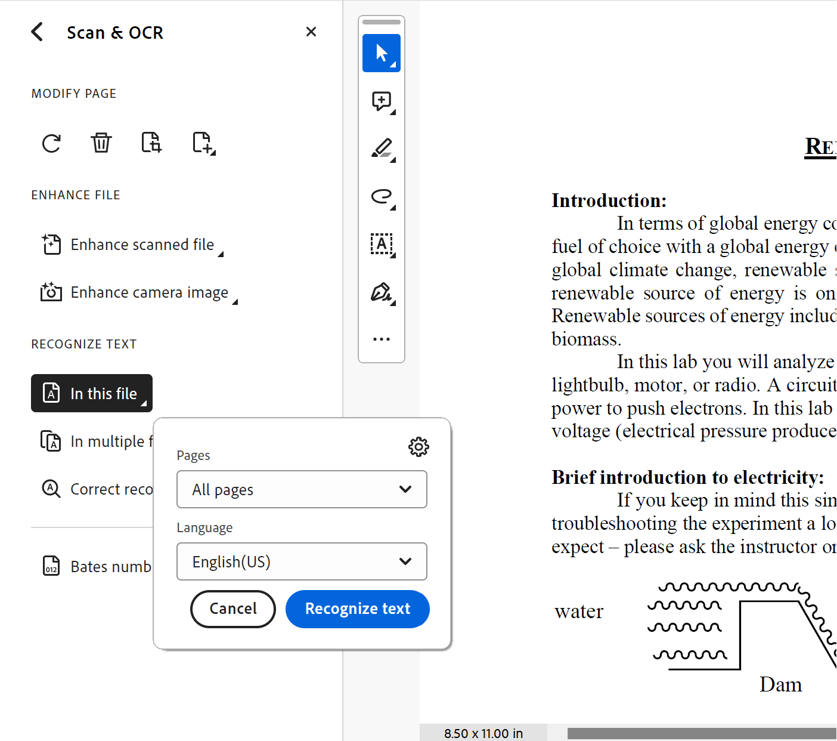
Task: Expand the English(US) language dropdown
Action: [302, 561]
